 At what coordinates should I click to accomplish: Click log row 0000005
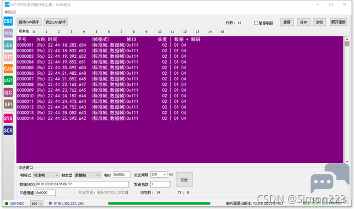[x=101, y=68]
